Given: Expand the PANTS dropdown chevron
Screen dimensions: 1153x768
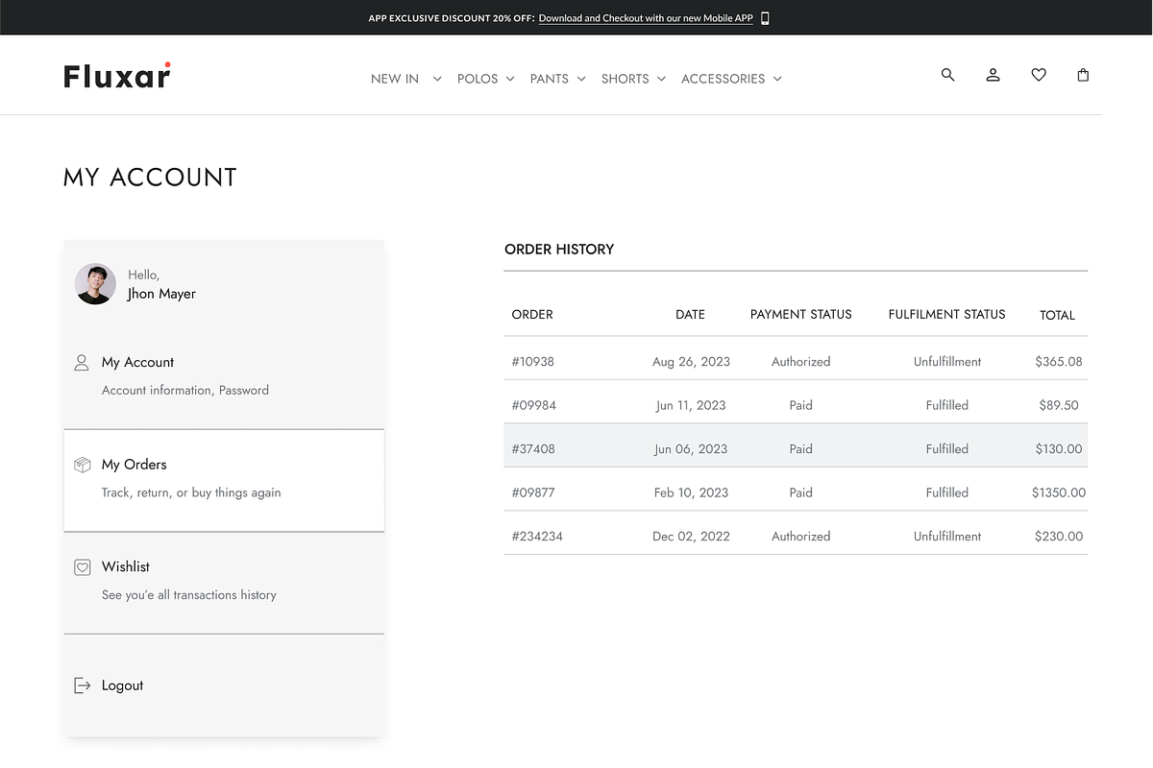Looking at the screenshot, I should click(x=581, y=79).
